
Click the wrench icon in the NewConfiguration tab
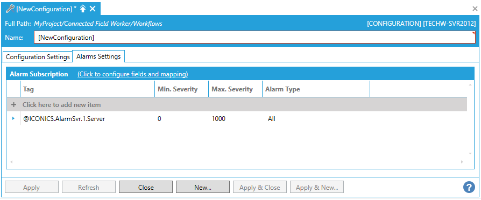10,9
